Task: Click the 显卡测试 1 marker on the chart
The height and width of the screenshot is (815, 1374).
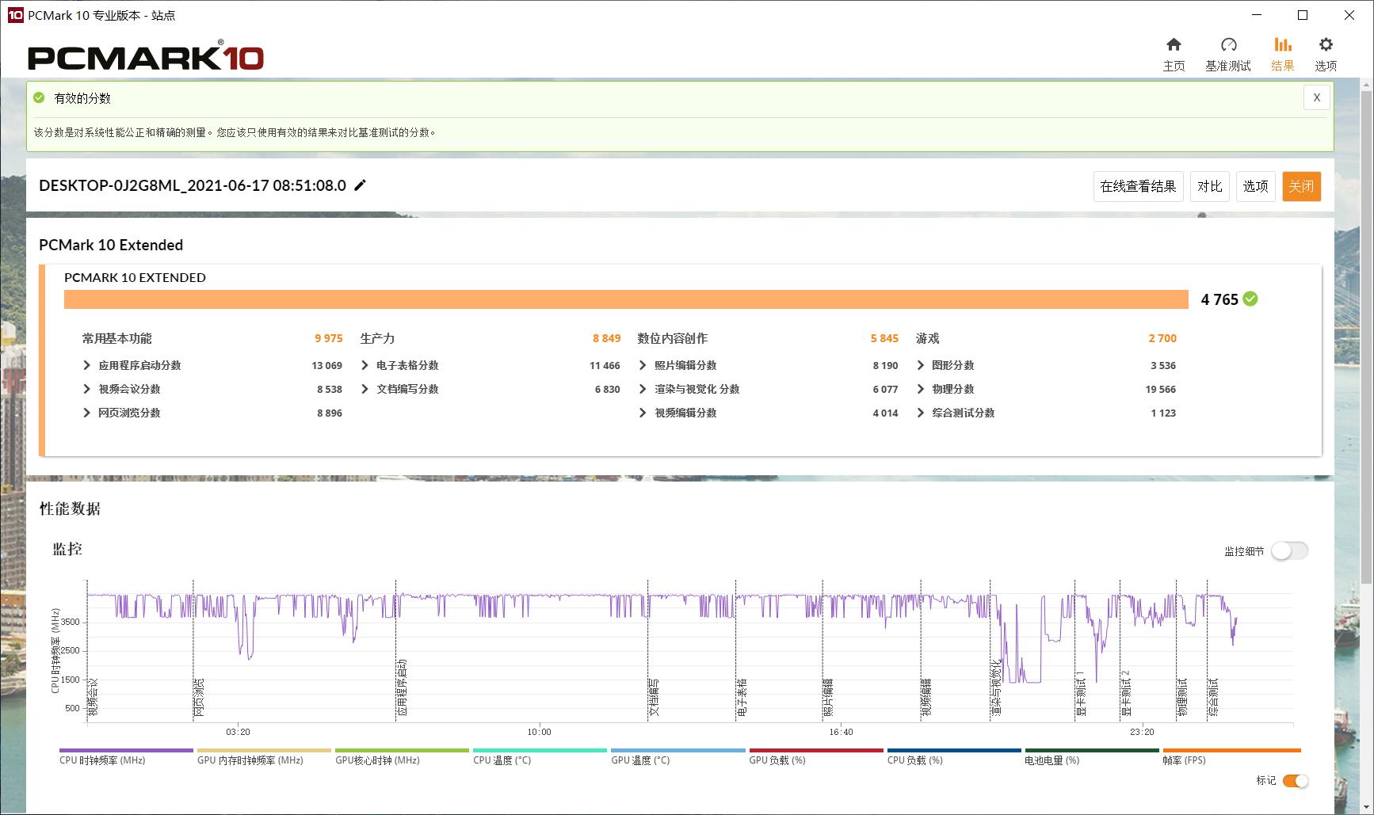Action: pos(1081,694)
